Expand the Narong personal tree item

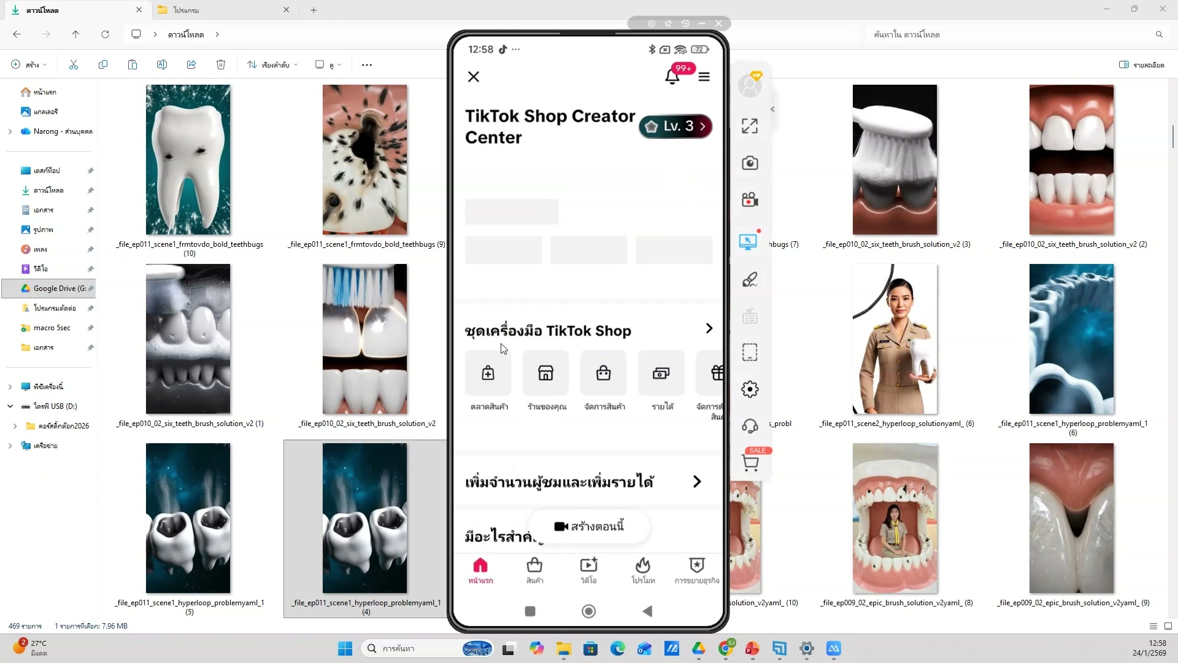pos(10,131)
